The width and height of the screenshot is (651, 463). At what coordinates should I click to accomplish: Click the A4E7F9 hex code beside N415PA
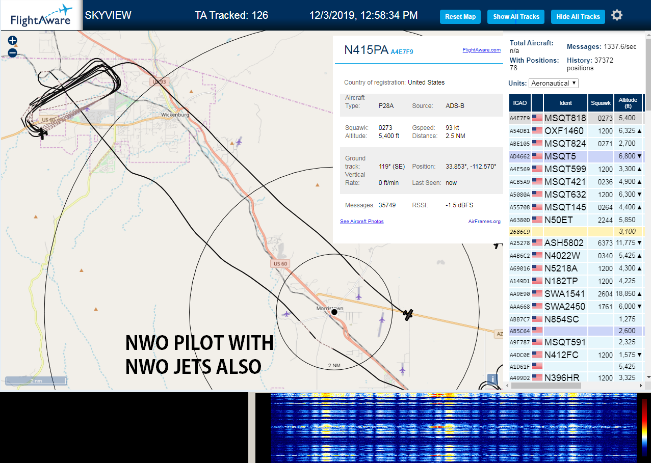click(x=402, y=52)
